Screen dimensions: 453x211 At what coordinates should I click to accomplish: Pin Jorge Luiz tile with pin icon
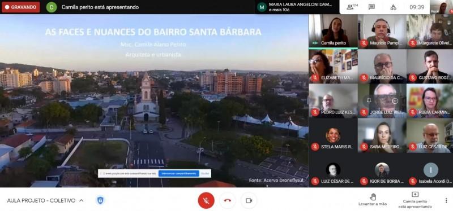369,101
